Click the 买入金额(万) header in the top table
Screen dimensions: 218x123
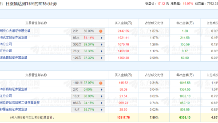click(123, 23)
